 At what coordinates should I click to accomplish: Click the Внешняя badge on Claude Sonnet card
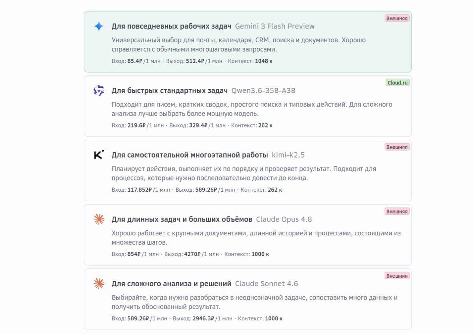tap(397, 276)
